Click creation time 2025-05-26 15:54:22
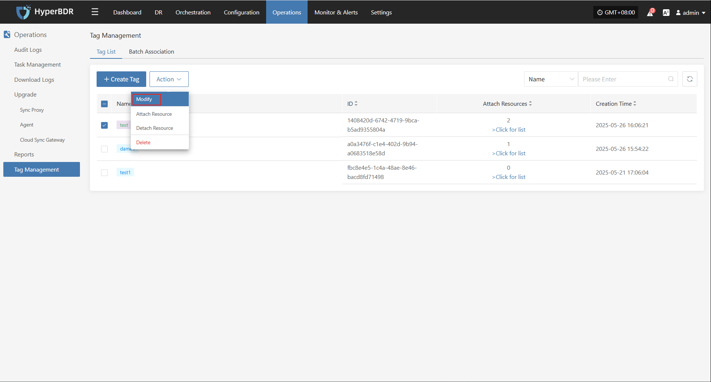Viewport: 711px width, 382px height. pyautogui.click(x=622, y=149)
